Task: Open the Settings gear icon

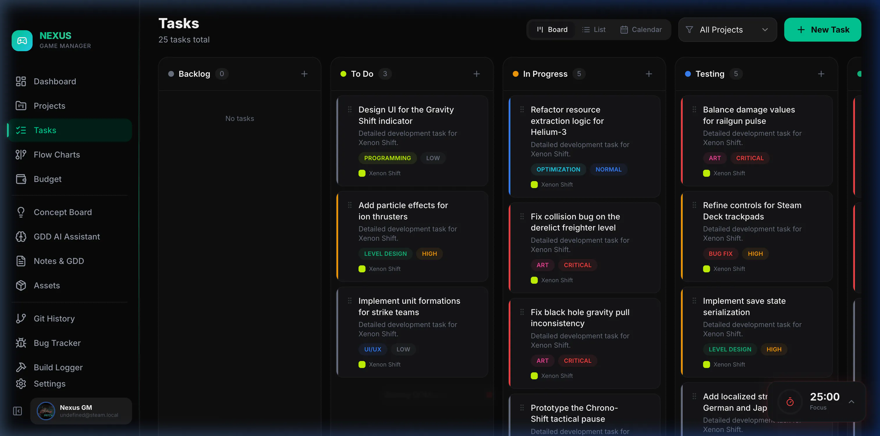Action: tap(21, 384)
